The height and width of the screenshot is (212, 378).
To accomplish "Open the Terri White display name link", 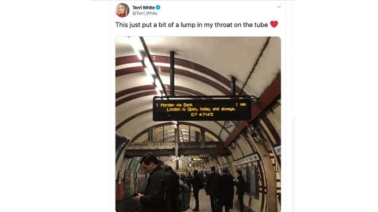I will 143,8.
